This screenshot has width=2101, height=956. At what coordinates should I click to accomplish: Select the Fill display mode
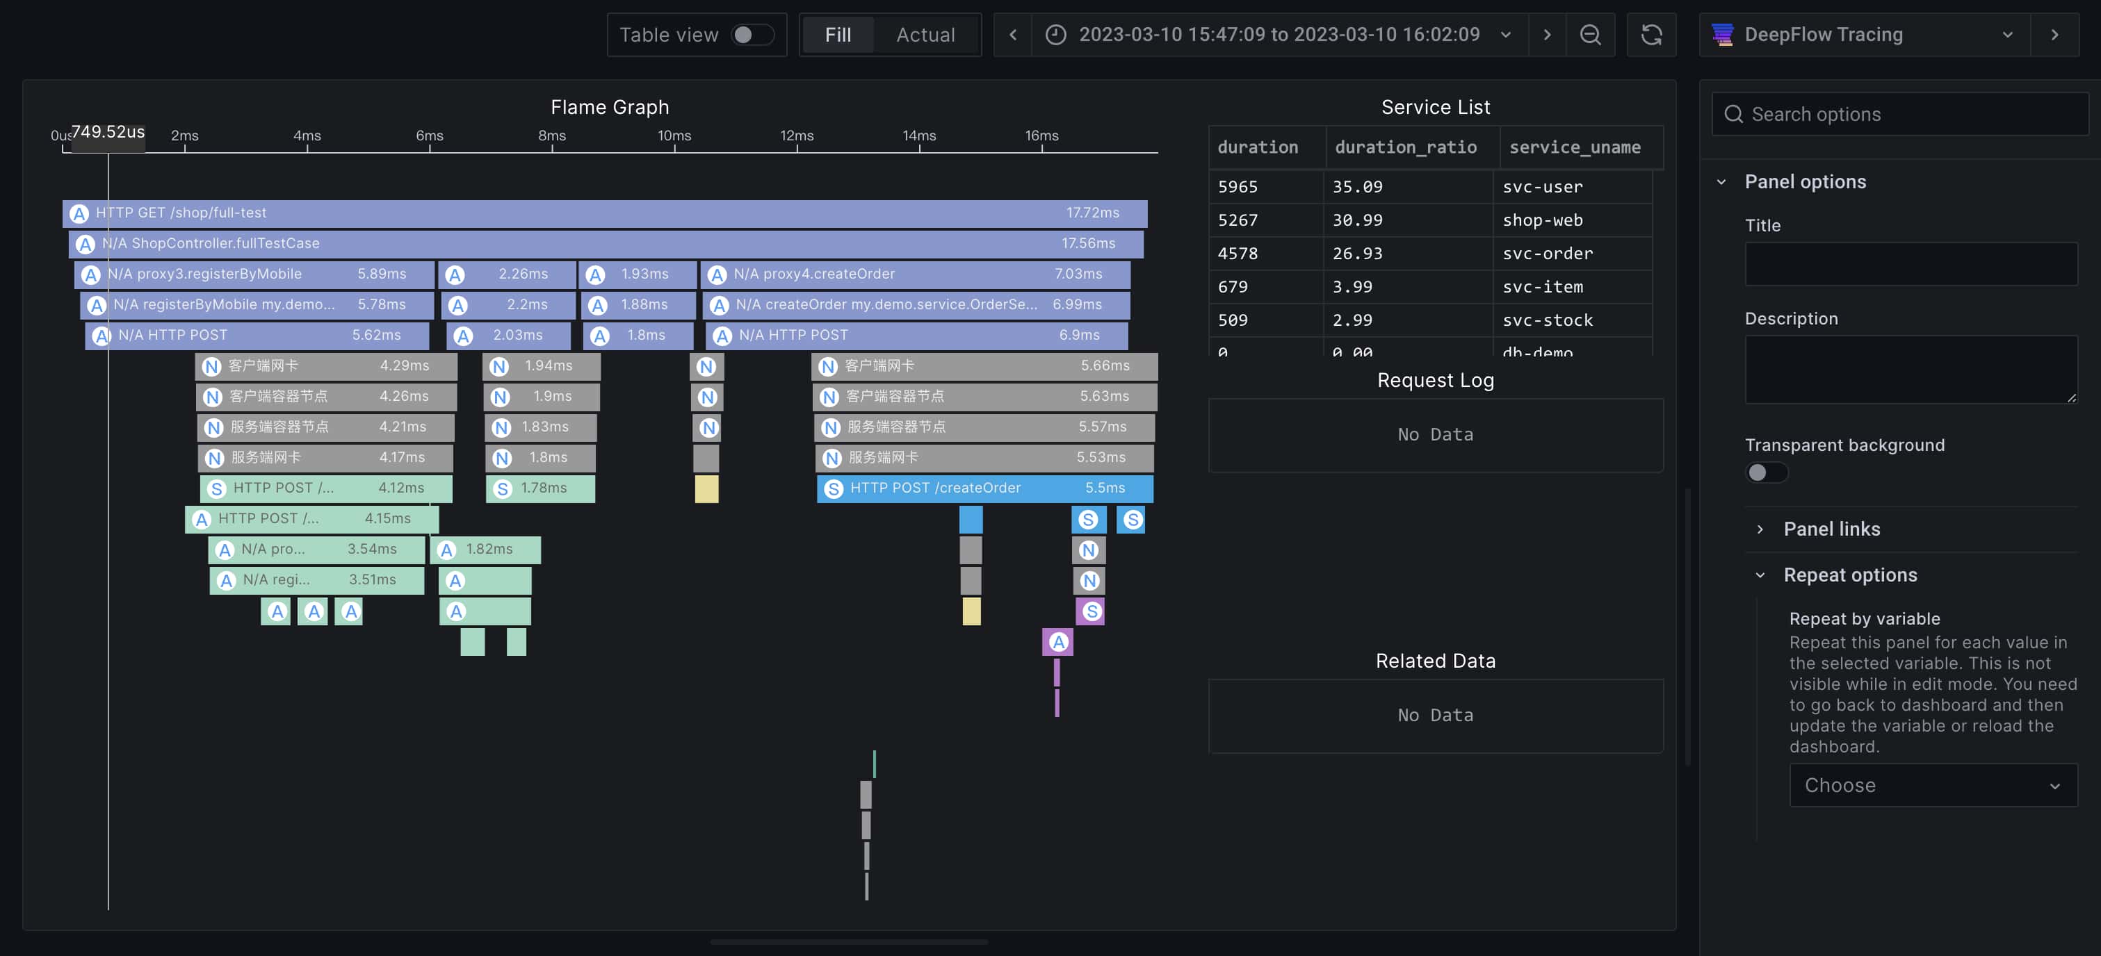pos(838,34)
